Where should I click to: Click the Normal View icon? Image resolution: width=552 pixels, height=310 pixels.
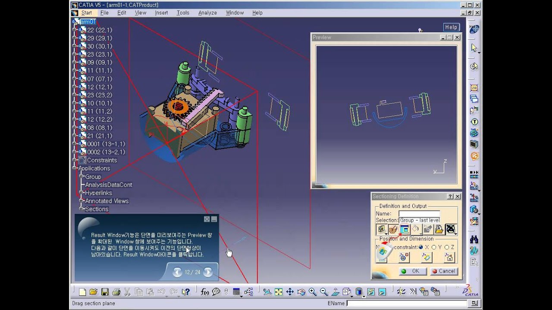(x=335, y=292)
